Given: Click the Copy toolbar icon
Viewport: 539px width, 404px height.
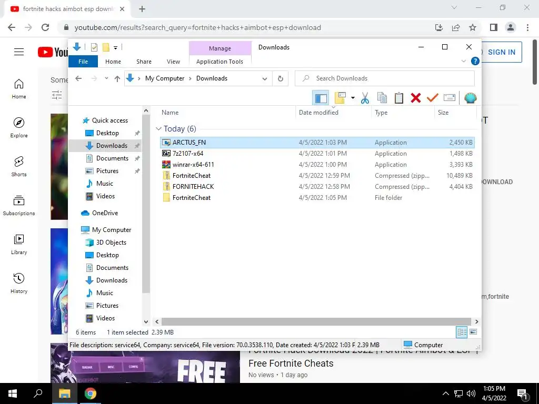Looking at the screenshot, I should [x=382, y=98].
